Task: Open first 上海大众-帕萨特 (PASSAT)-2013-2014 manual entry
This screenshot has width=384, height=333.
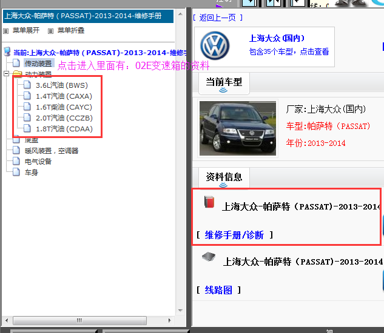Action: 301,207
